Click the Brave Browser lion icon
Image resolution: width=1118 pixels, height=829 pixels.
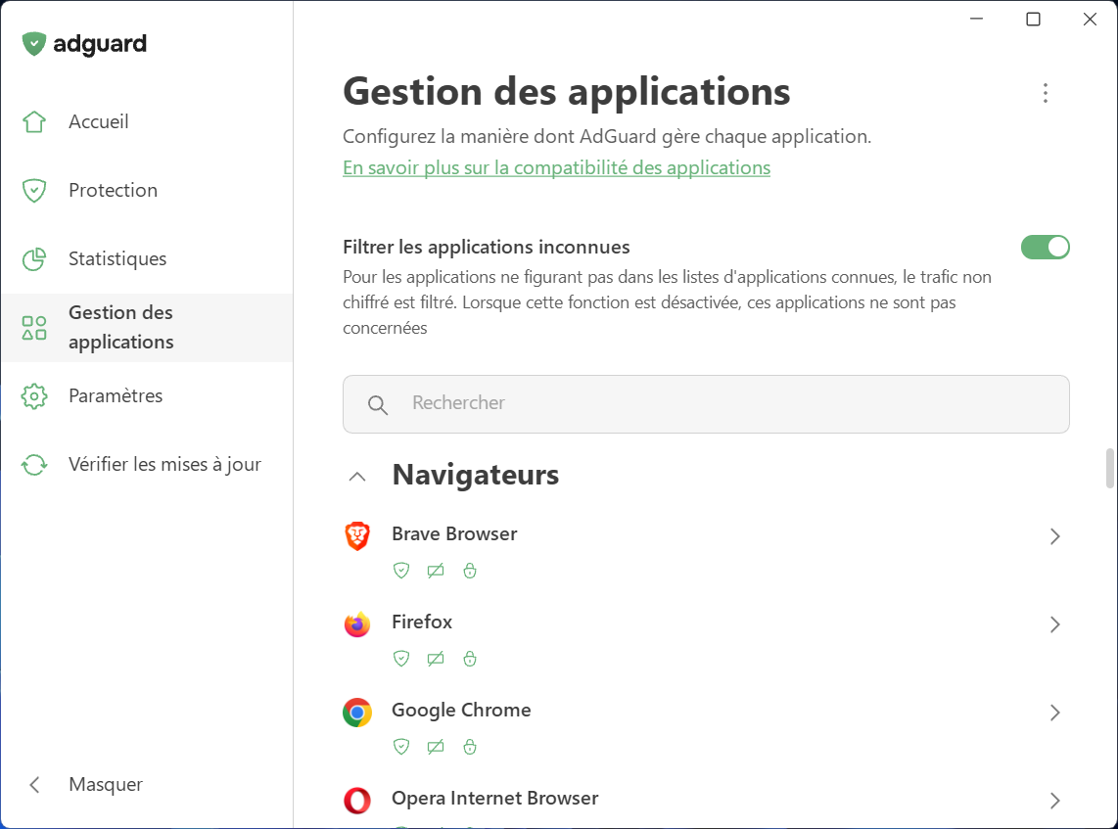point(357,536)
